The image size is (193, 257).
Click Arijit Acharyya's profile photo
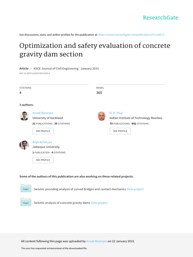click(x=24, y=145)
